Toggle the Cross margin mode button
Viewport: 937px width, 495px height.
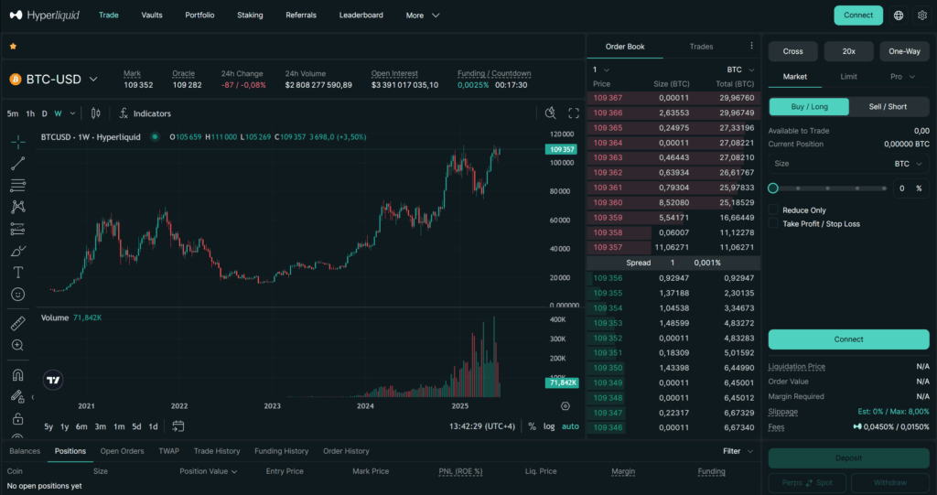click(x=793, y=51)
